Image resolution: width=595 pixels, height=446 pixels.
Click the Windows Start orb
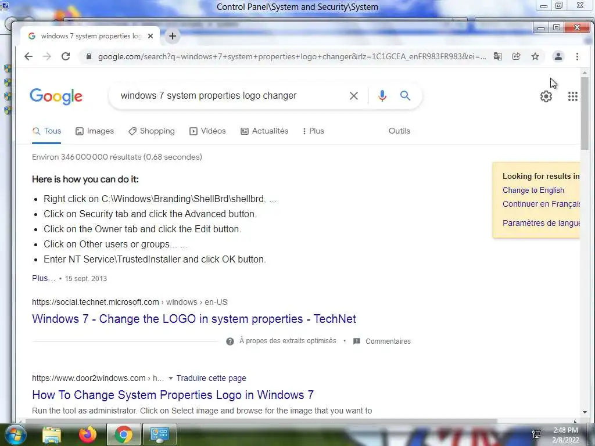[x=15, y=434]
